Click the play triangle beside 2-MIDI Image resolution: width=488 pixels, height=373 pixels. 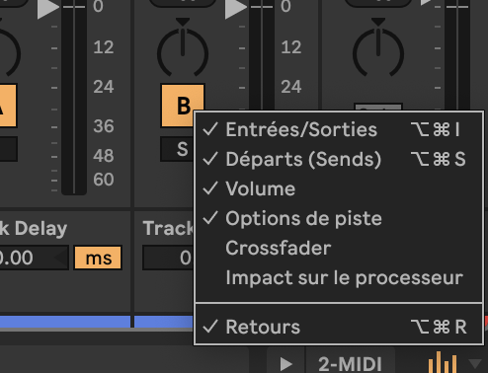tap(285, 364)
